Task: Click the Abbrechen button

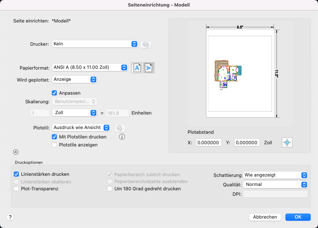Action: coord(265,217)
